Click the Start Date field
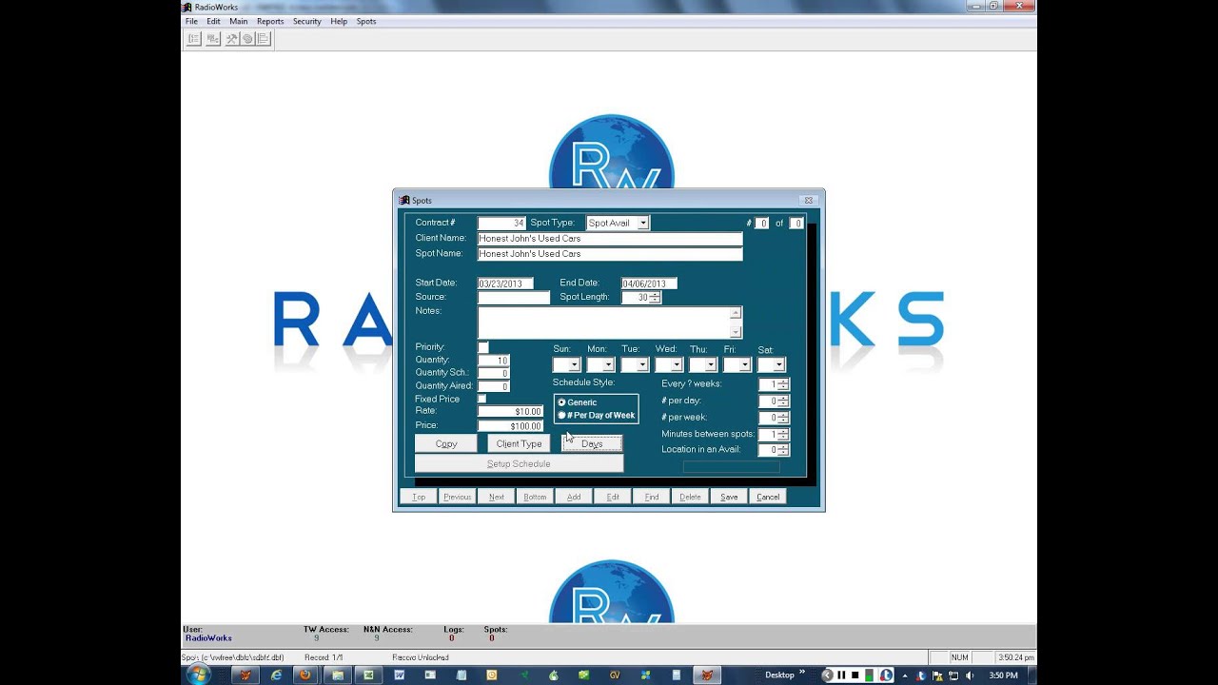The width and height of the screenshot is (1218, 685). click(x=505, y=284)
